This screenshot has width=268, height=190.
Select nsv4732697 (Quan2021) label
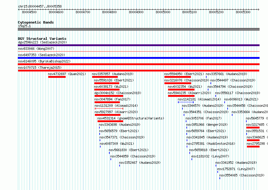tap(67, 74)
